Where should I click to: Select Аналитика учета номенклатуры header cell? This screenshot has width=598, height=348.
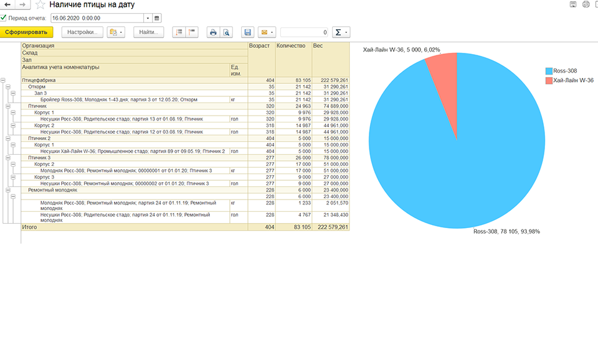point(125,70)
